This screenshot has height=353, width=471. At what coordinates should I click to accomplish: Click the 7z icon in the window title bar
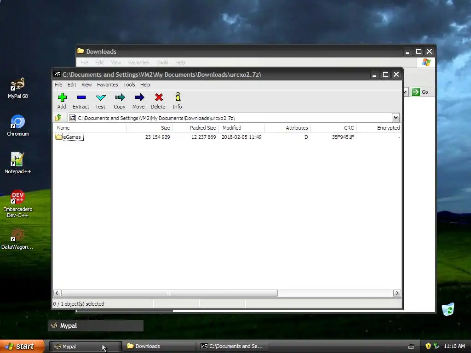(57, 74)
